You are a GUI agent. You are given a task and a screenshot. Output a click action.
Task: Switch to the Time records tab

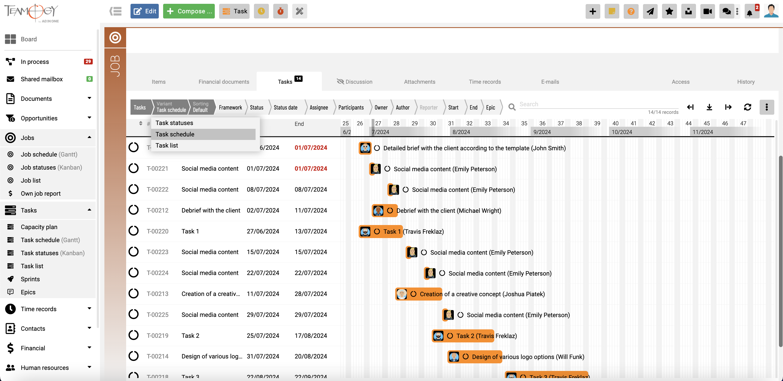pos(485,82)
